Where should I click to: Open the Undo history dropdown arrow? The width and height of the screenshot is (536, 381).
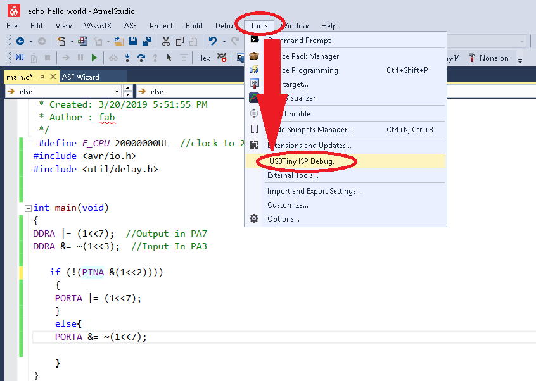(x=224, y=42)
